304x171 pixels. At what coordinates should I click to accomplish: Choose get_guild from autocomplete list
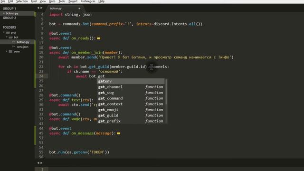(131, 115)
